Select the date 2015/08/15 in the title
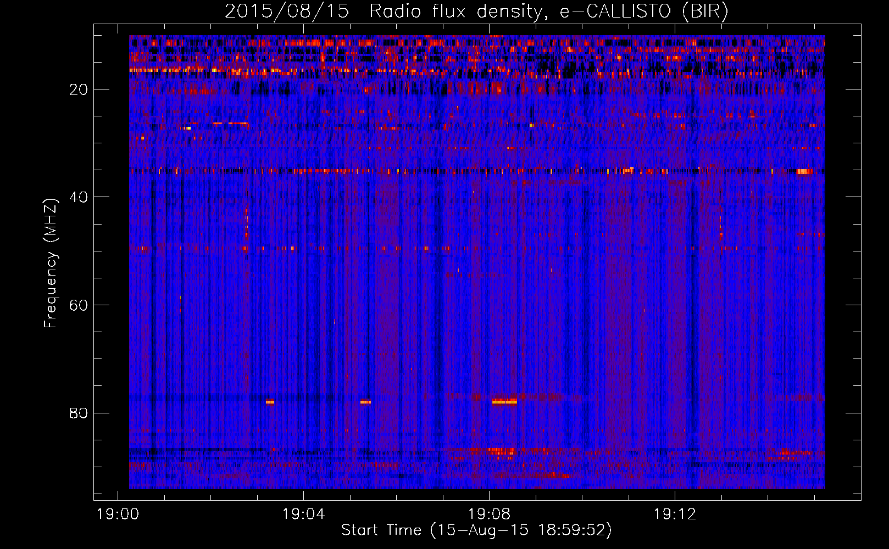 tap(286, 12)
